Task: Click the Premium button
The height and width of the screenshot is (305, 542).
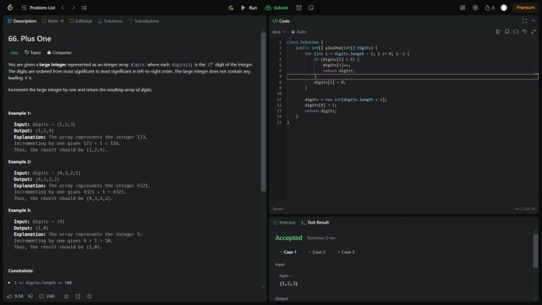Action: pyautogui.click(x=525, y=7)
